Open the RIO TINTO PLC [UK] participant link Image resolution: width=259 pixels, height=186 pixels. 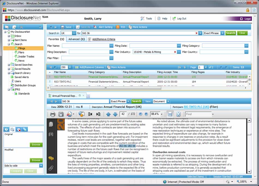(196, 107)
